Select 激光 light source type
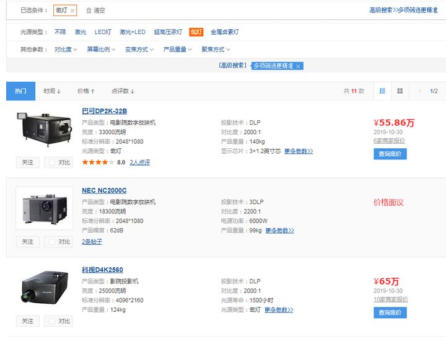This screenshot has height=341, width=446. pyautogui.click(x=80, y=32)
